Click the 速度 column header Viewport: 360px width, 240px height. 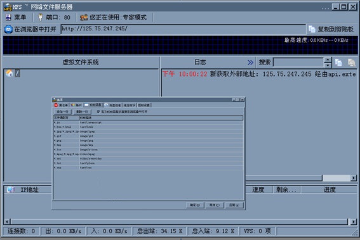pyautogui.click(x=258, y=189)
